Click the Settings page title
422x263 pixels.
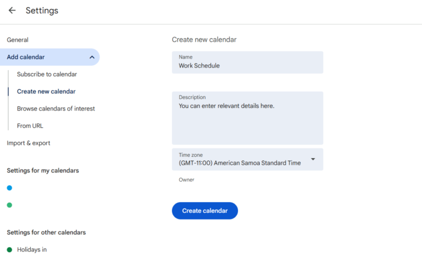coord(42,11)
